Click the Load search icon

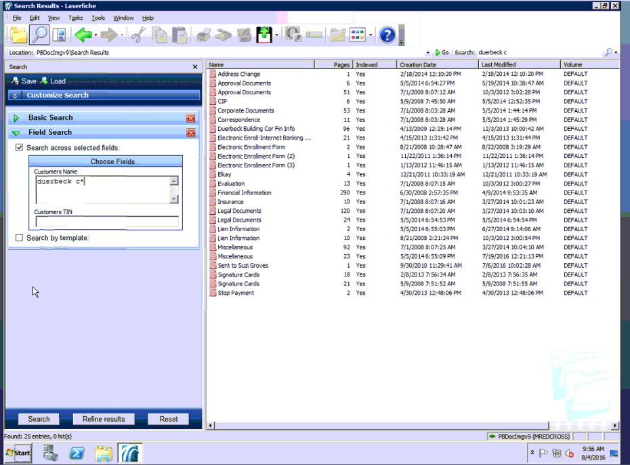tap(54, 81)
